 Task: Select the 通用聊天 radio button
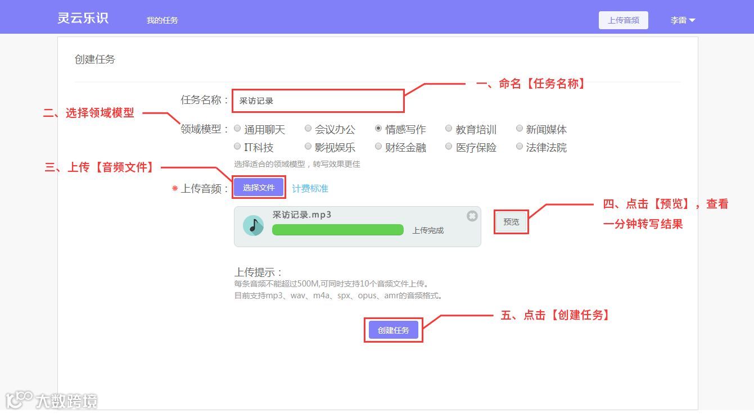237,129
